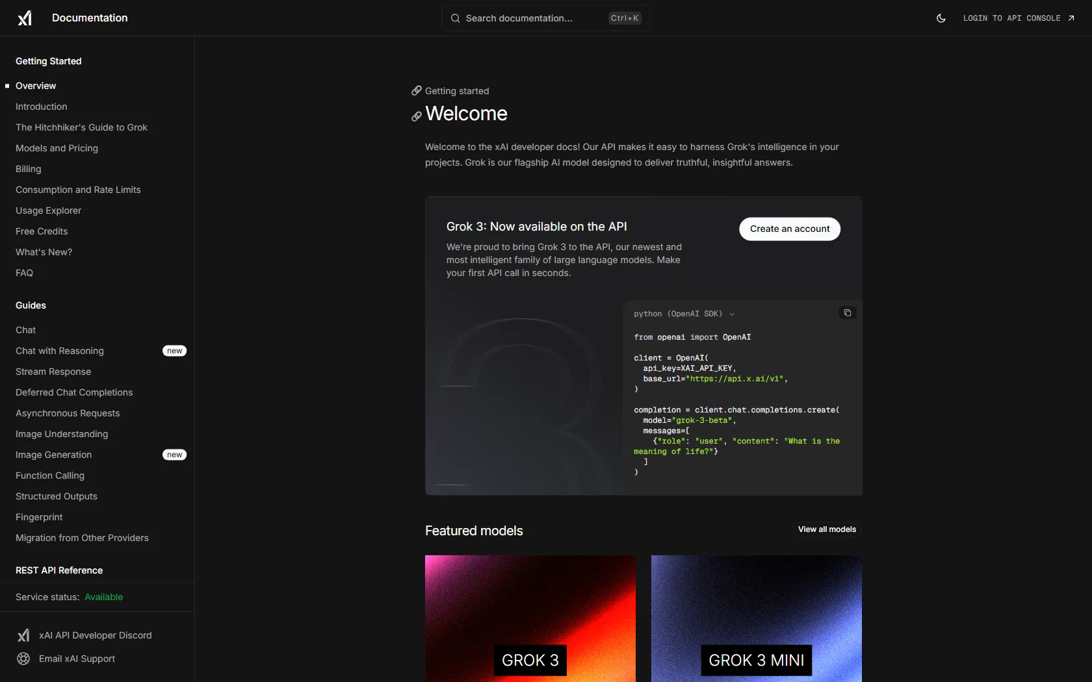This screenshot has height=682, width=1092.
Task: Click View all models button
Action: (x=827, y=529)
